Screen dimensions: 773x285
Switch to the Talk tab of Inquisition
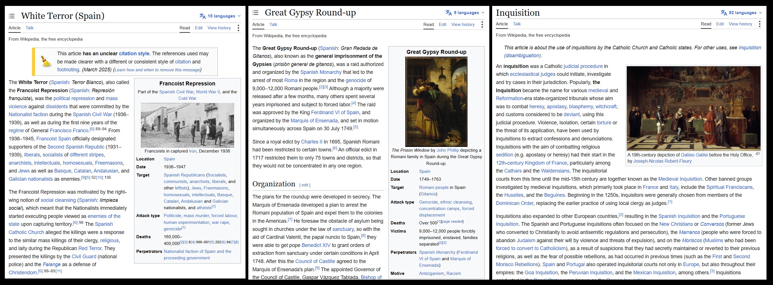[x=517, y=24]
